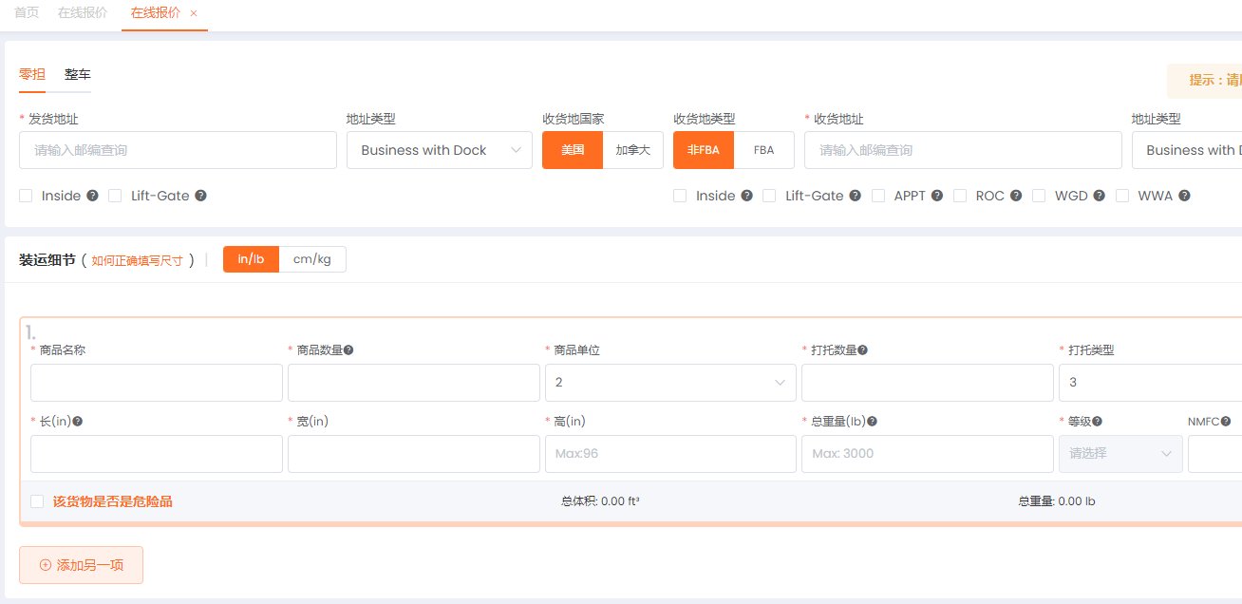Open the 如何正确填写尺寸 link
This screenshot has height=604, width=1242.
point(137,260)
